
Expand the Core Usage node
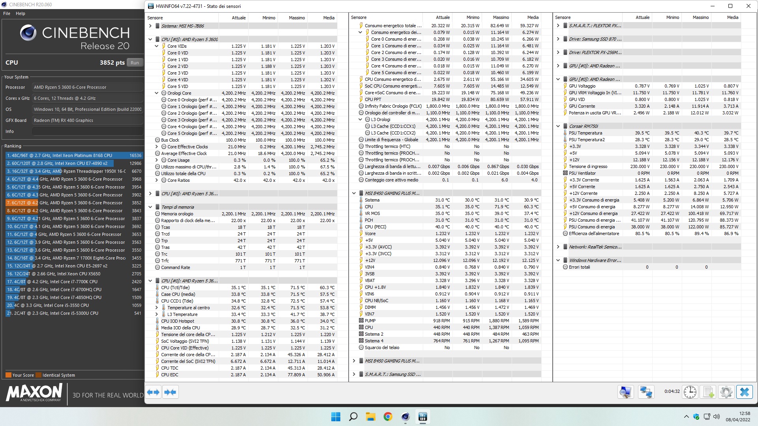click(x=156, y=160)
